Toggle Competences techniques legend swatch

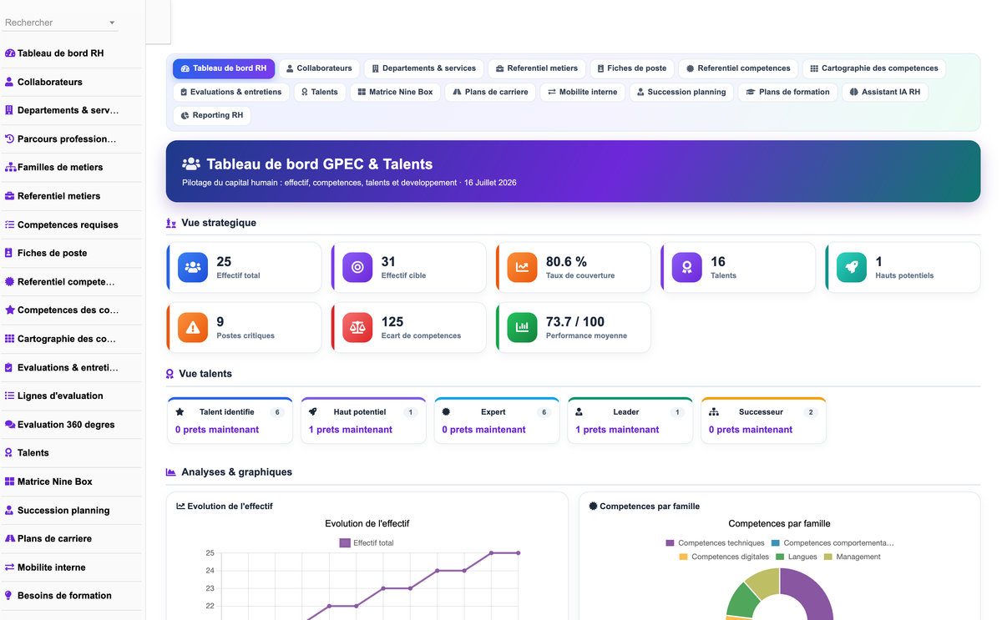coord(670,542)
